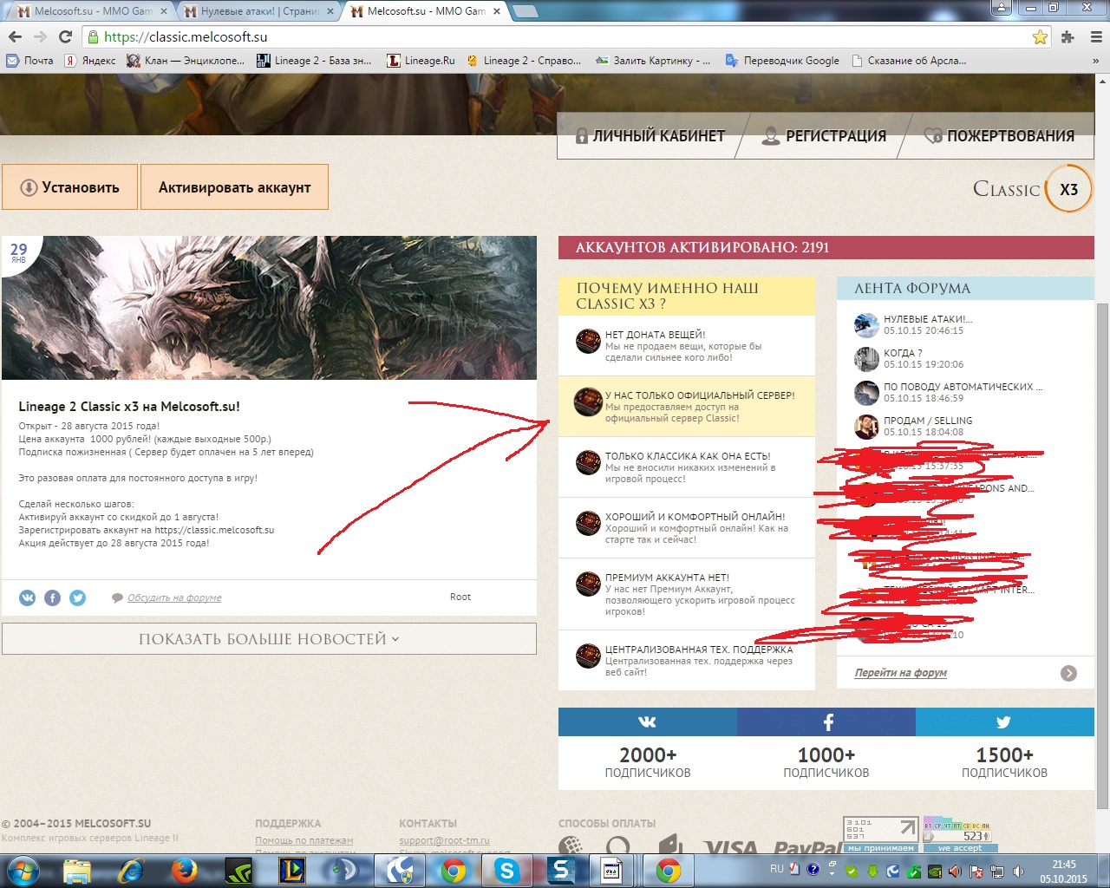Open the Регистрация menu item
Image resolution: width=1110 pixels, height=888 pixels.
point(825,136)
